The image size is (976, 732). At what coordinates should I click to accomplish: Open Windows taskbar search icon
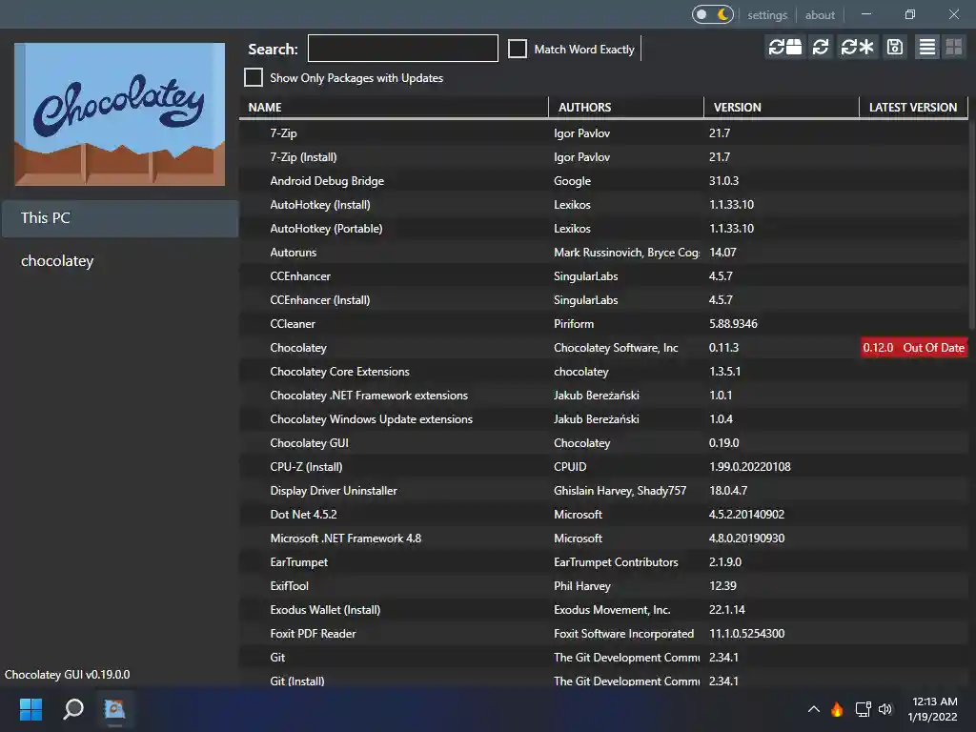(73, 709)
